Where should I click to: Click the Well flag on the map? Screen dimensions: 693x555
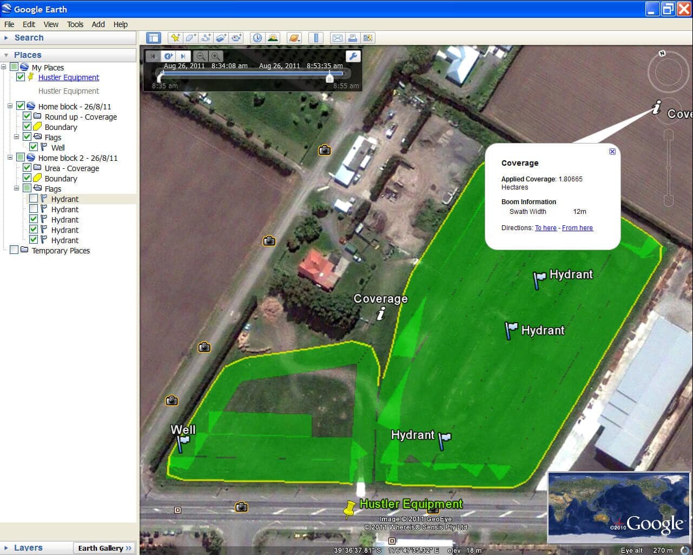point(183,443)
